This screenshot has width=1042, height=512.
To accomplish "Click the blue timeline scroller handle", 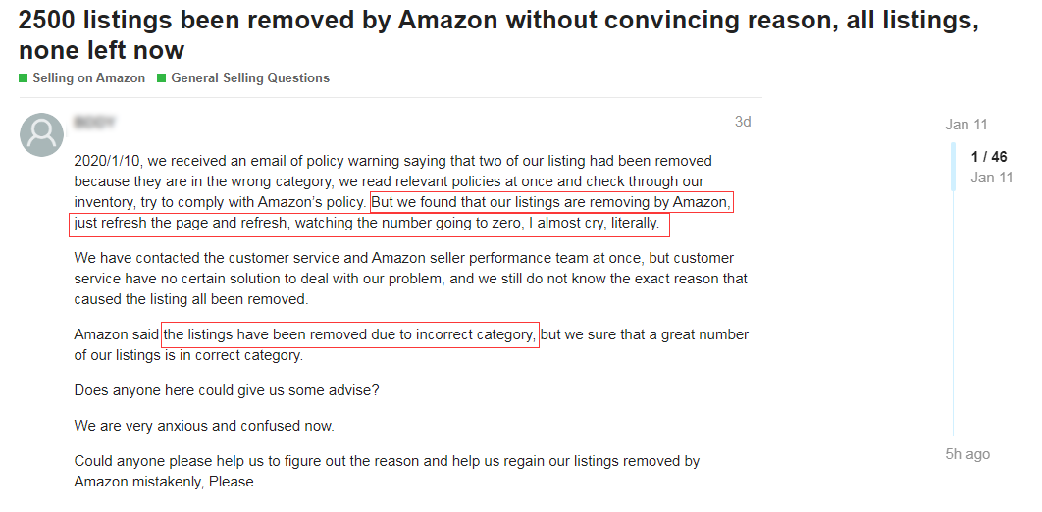I will (954, 167).
